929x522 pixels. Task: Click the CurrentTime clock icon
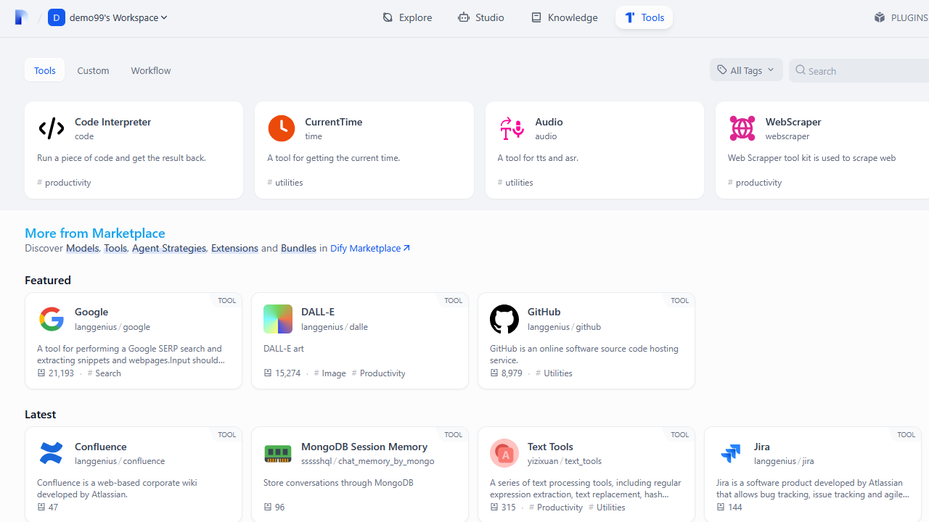(x=282, y=128)
